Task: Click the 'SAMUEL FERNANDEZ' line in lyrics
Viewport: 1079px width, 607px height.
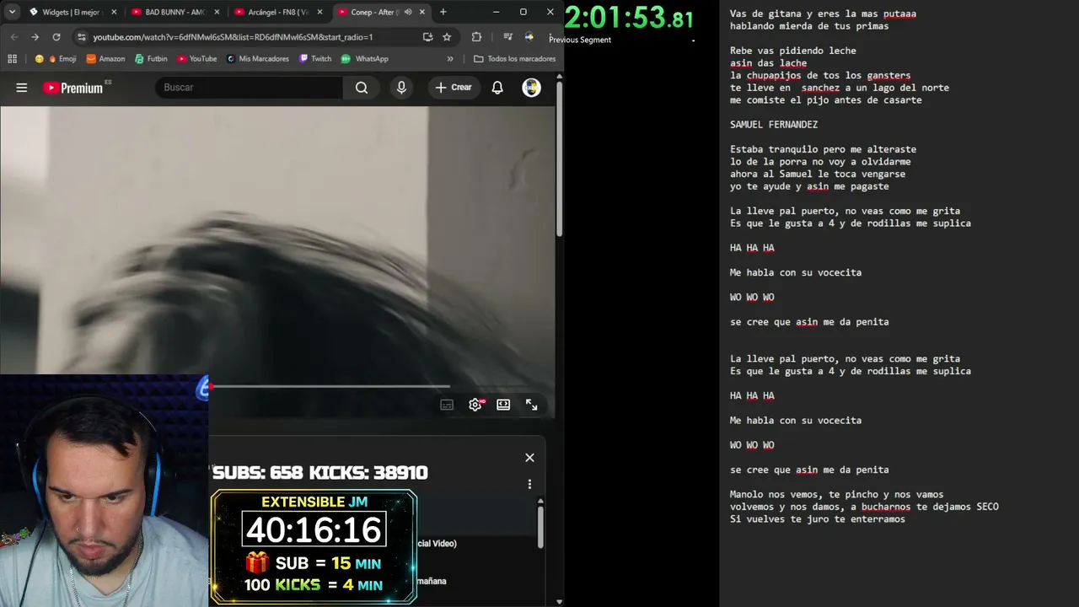Action: 774,125
